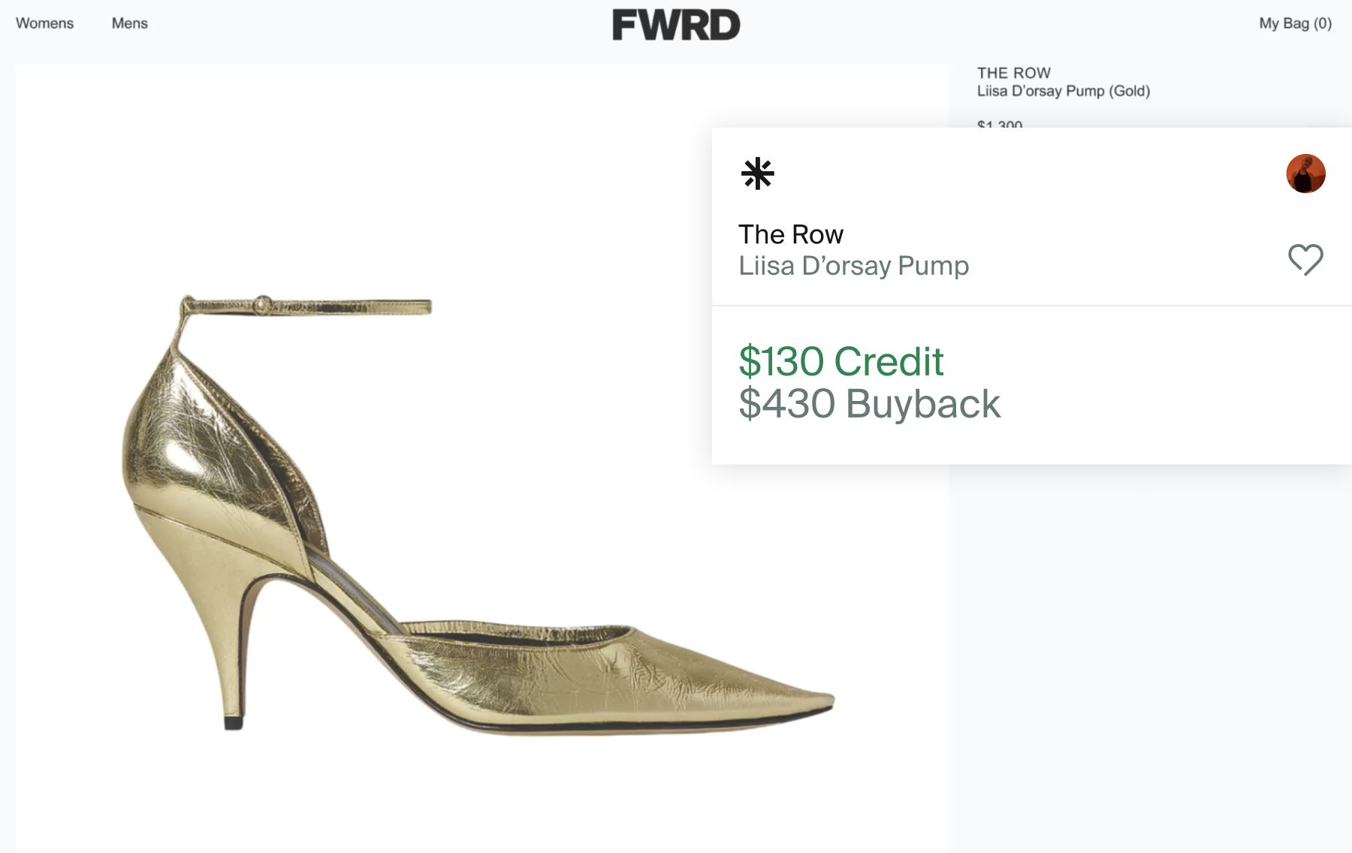Open the Womens menu
This screenshot has height=853, width=1352.
45,23
